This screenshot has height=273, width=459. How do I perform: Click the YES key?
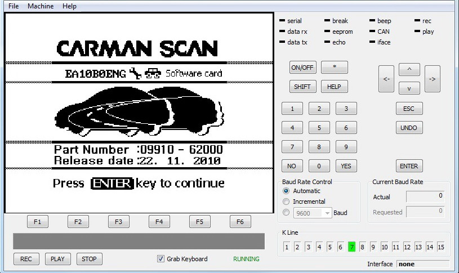(346, 166)
